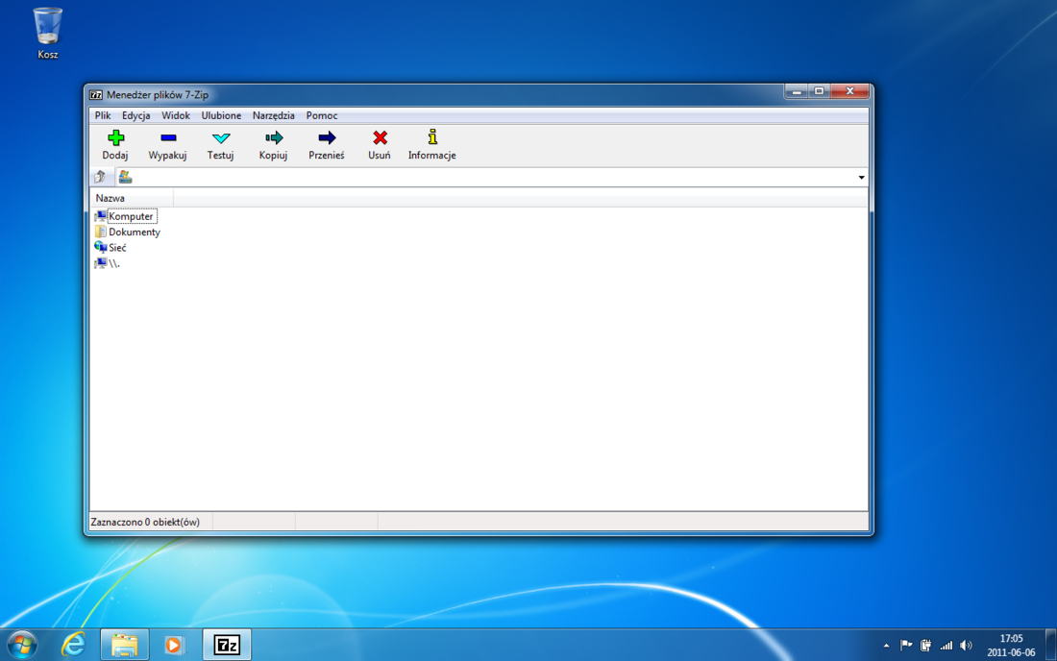Select the Sieć network icon
This screenshot has width=1057, height=661.
coord(101,247)
